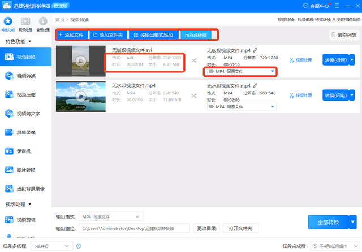Click the source file name 无水印视频文件.mp4
Screen dimensions: 362x252
click(133, 85)
